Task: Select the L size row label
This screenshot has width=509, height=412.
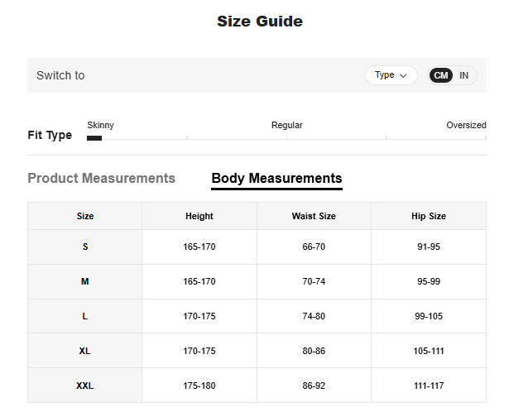Action: pos(85,316)
